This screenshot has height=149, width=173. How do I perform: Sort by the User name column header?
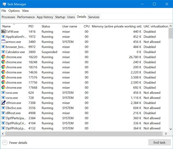coord(70,26)
